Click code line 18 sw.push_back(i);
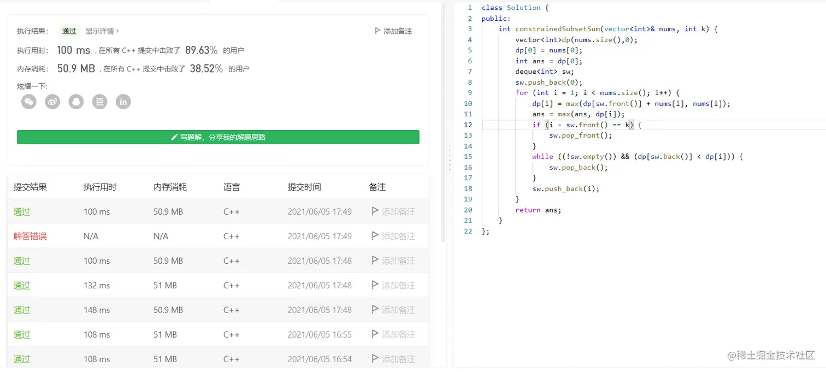This screenshot has height=372, width=826. pos(565,188)
